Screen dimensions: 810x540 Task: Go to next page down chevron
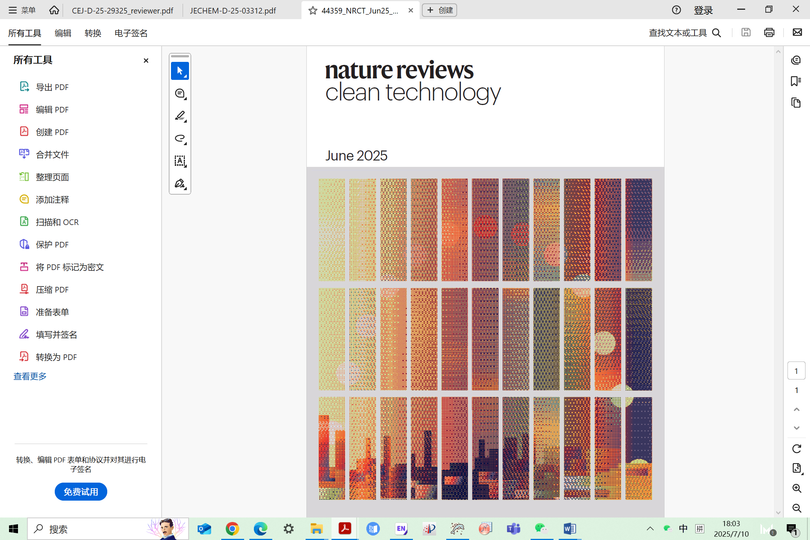pos(796,428)
